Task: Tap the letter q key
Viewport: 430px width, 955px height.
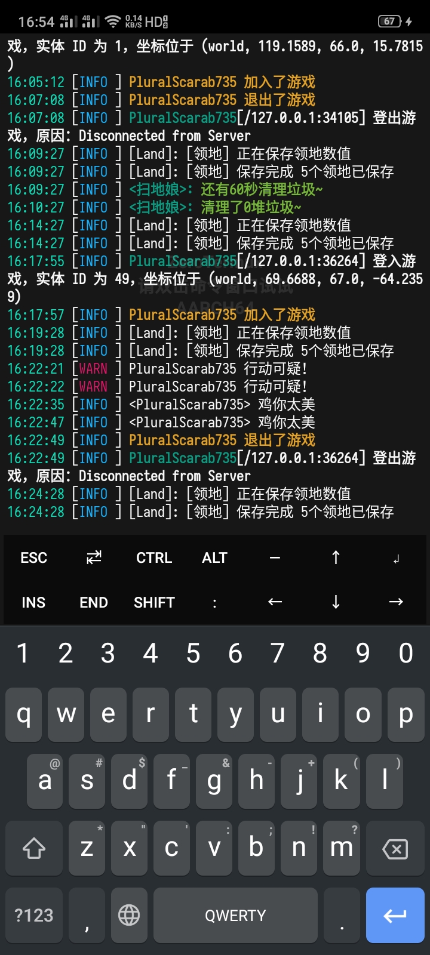Action: (24, 714)
